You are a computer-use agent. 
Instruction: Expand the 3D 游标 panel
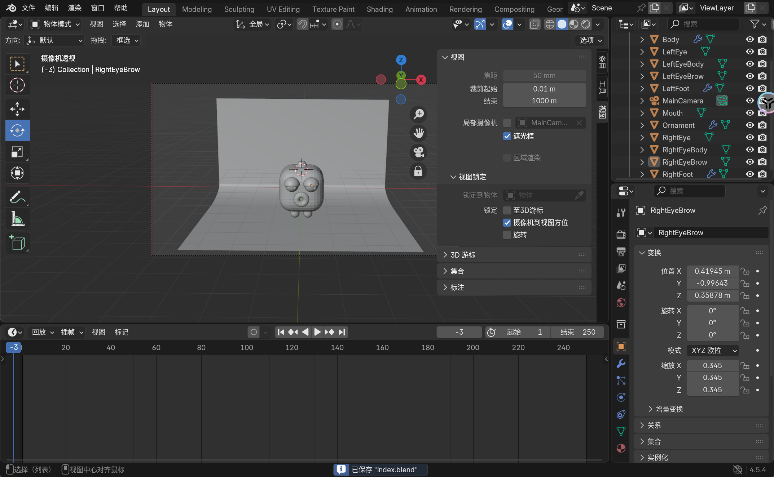click(x=463, y=255)
